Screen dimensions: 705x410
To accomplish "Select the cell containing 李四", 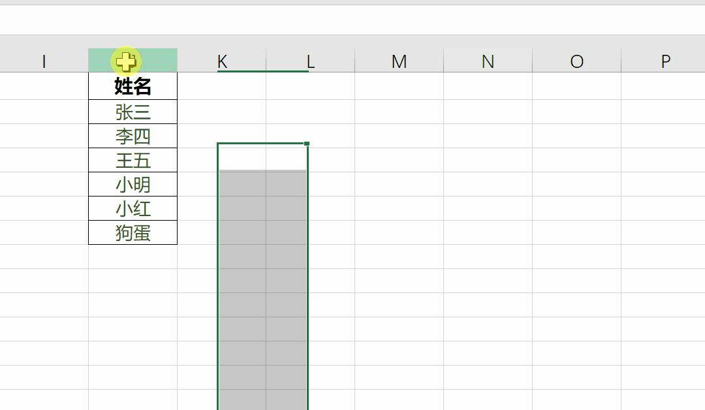I will (133, 136).
